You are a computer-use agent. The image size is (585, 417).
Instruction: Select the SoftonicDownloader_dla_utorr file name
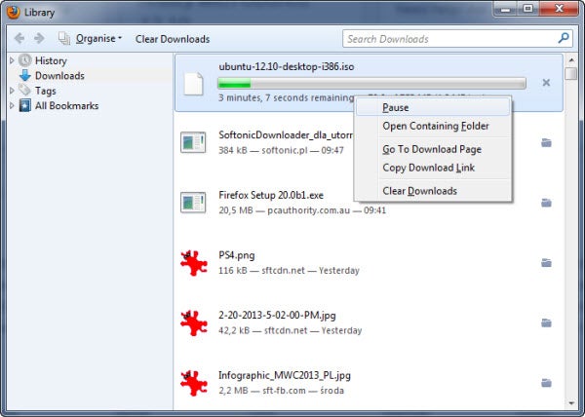click(x=286, y=134)
